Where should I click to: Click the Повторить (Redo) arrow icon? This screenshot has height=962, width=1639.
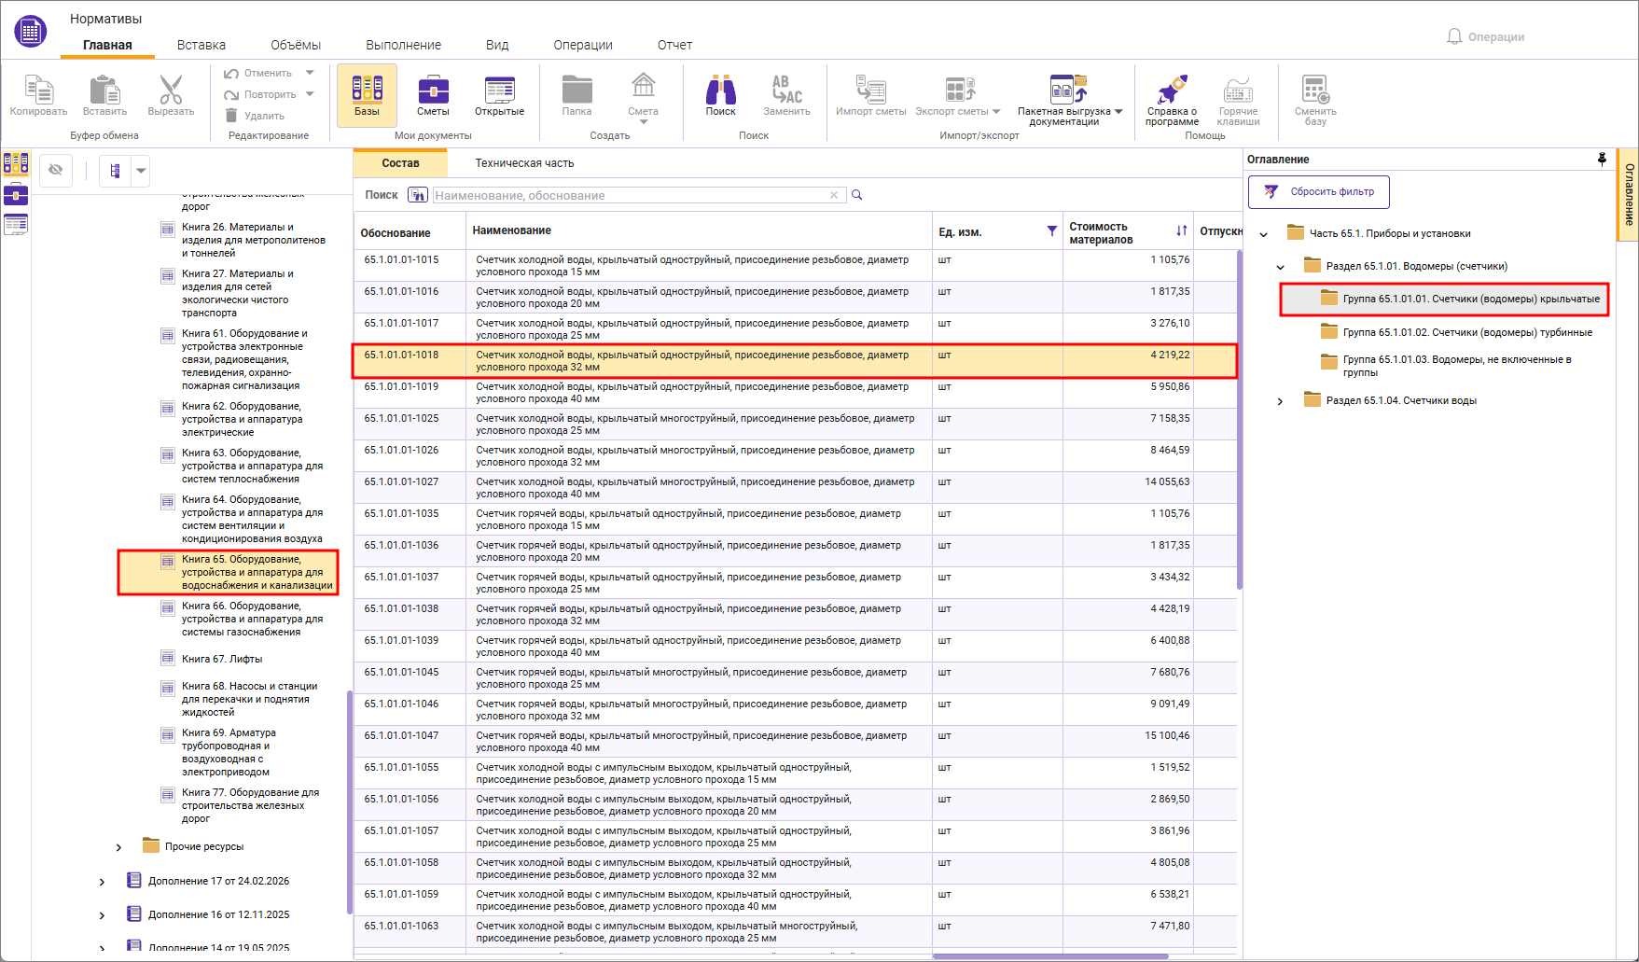tap(231, 94)
